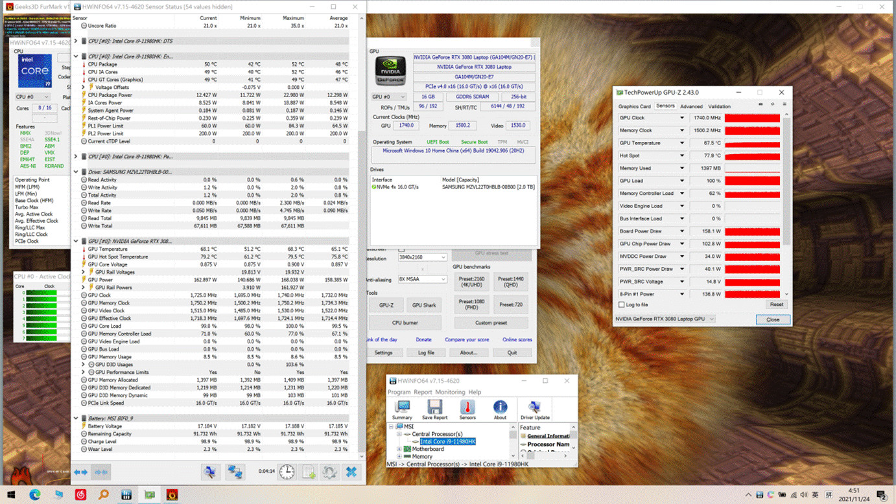Open GPU #0 selector dropdown

(389, 97)
